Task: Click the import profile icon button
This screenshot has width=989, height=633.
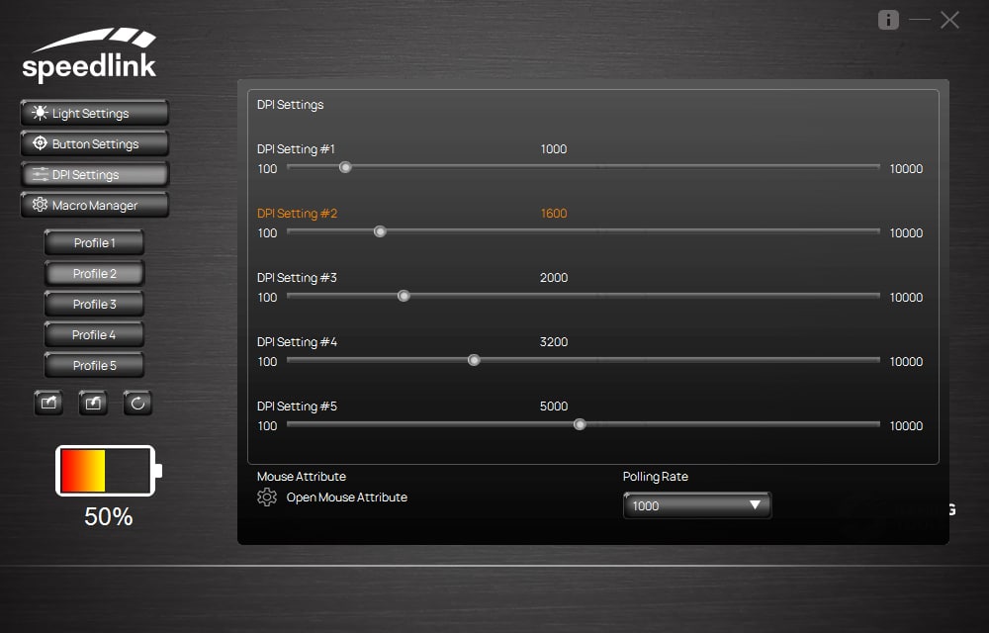Action: pyautogui.click(x=93, y=403)
